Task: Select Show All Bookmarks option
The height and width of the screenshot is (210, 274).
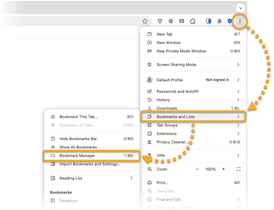Action: point(78,147)
